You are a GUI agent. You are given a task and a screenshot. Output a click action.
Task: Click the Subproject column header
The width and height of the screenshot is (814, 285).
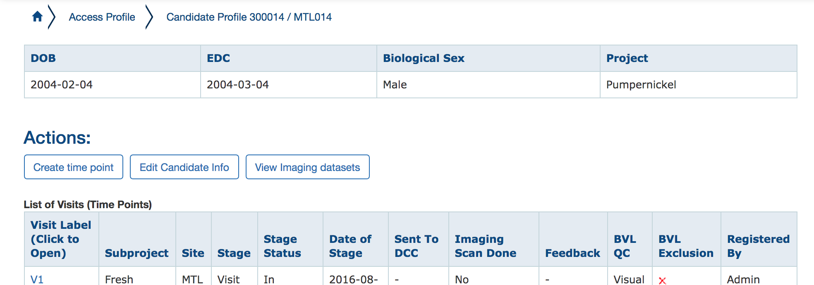tap(136, 253)
